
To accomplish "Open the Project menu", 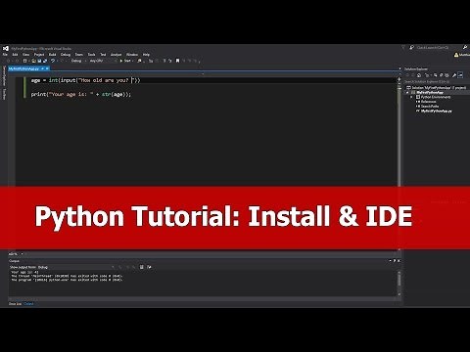I will pos(39,55).
